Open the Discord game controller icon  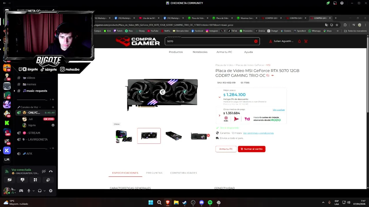tap(21, 191)
